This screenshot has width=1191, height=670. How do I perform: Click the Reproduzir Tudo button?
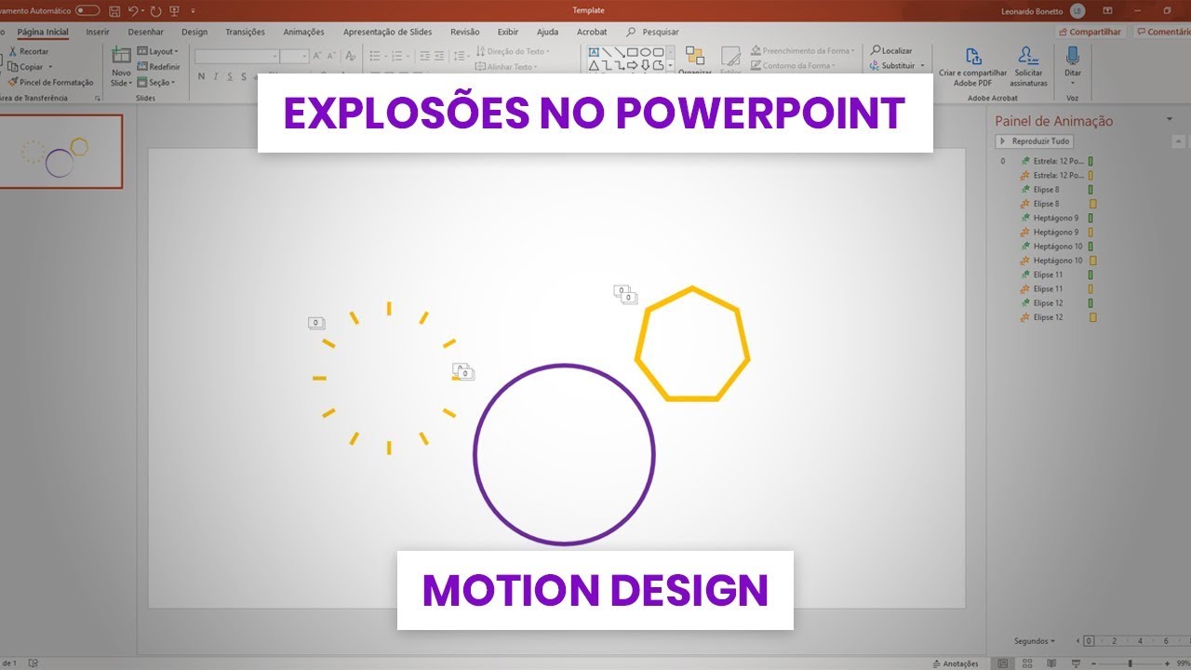coord(1035,141)
